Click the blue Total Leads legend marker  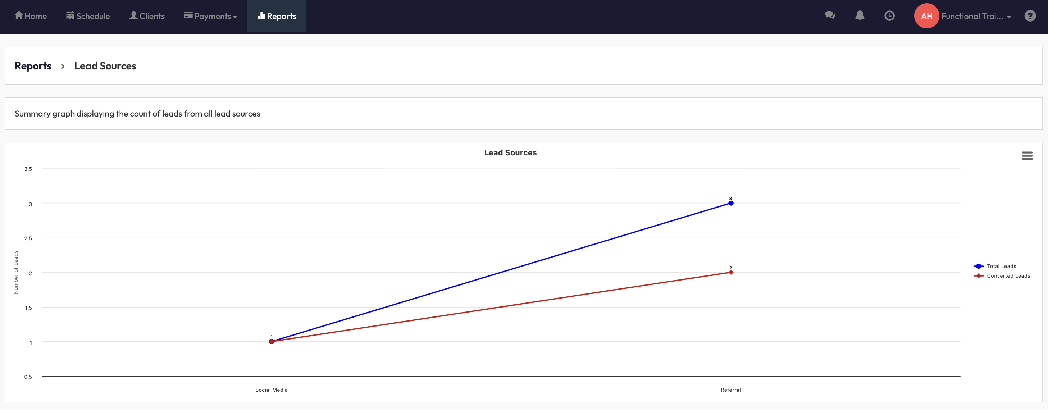point(979,266)
